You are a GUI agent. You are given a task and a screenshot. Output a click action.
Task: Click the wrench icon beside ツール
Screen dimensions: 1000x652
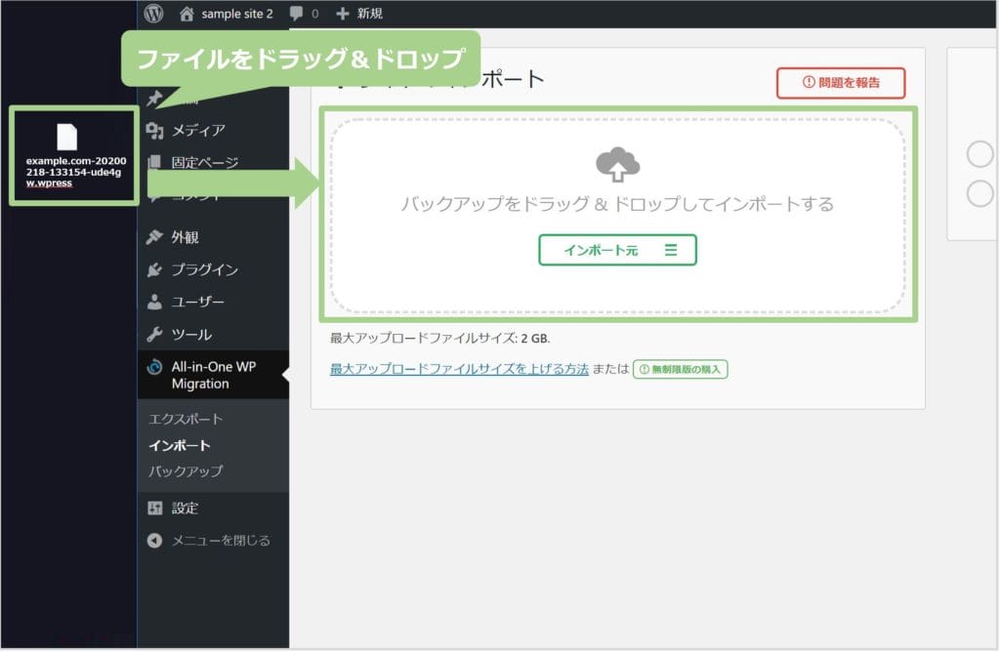154,334
